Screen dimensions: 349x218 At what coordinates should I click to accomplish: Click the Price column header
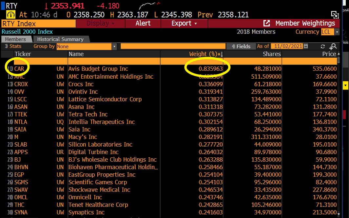point(329,54)
